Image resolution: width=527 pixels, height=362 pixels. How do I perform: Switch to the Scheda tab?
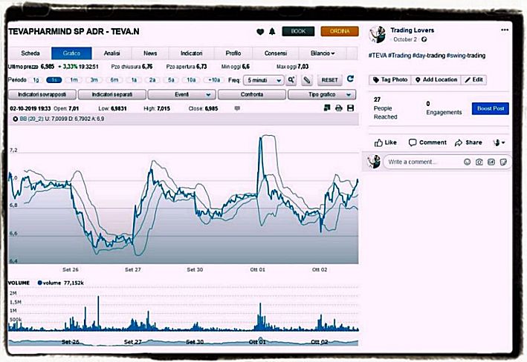coord(30,53)
